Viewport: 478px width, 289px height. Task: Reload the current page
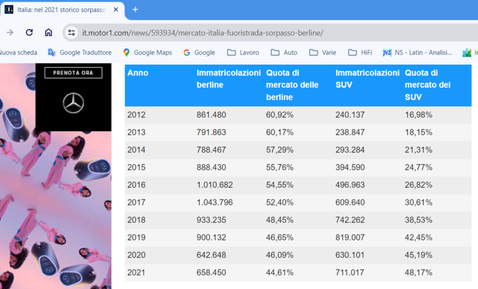[29, 32]
